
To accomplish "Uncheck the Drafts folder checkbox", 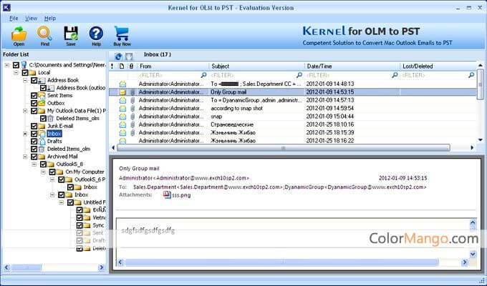I will [33, 141].
